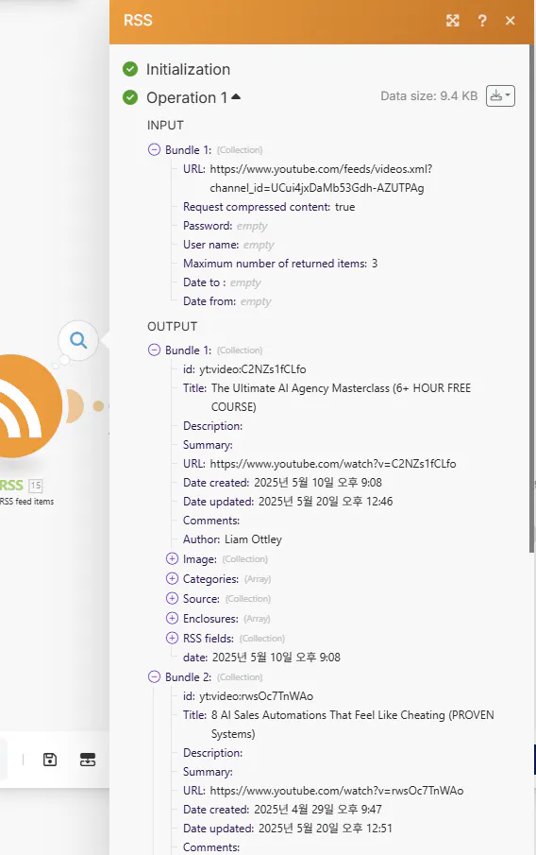Click the fullscreen expand icon in RSS header

[x=453, y=21]
